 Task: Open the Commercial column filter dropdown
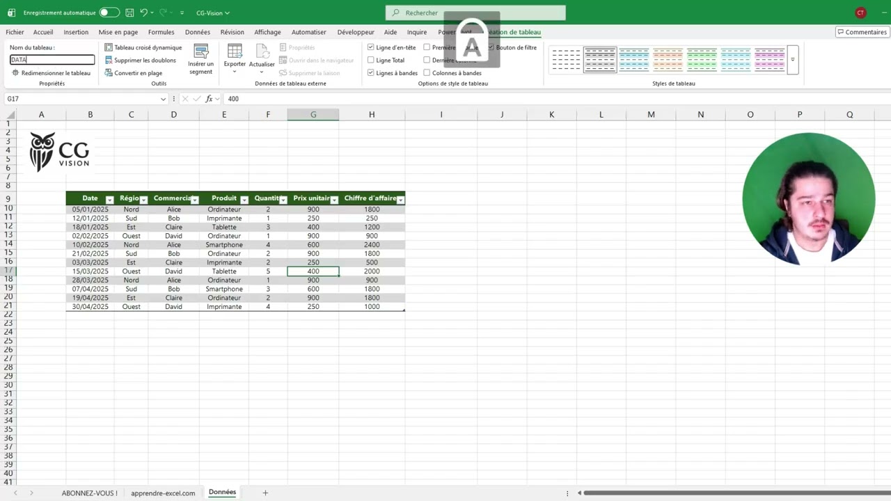click(195, 200)
